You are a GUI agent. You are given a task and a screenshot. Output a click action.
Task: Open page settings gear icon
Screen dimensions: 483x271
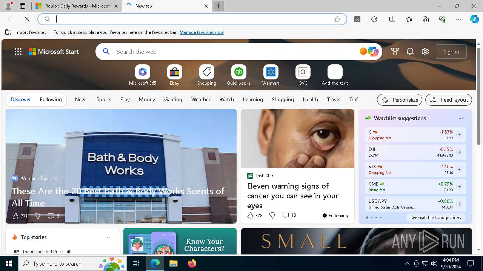tap(425, 52)
